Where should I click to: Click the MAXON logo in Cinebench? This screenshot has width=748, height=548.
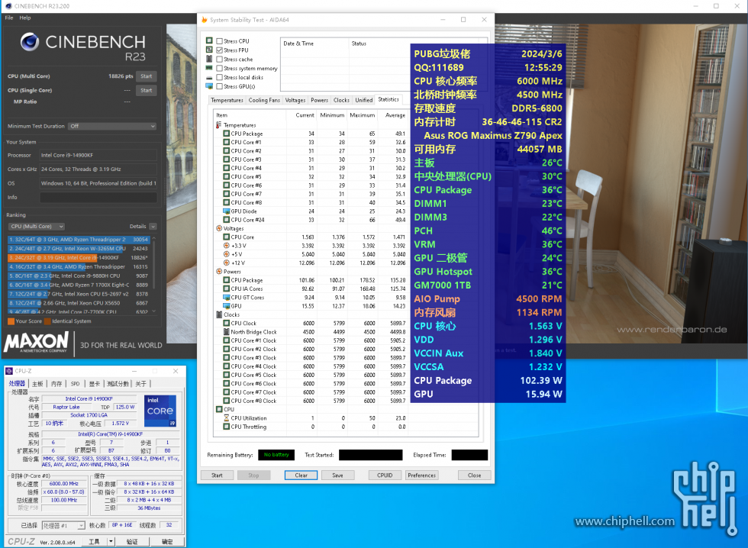(37, 342)
